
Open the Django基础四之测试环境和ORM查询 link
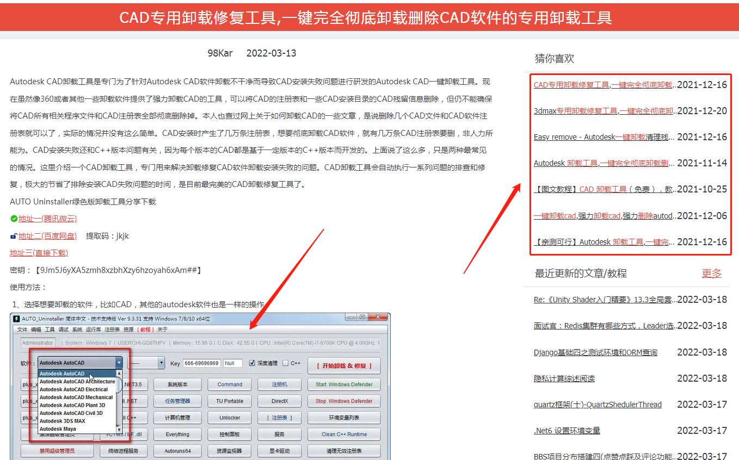595,352
